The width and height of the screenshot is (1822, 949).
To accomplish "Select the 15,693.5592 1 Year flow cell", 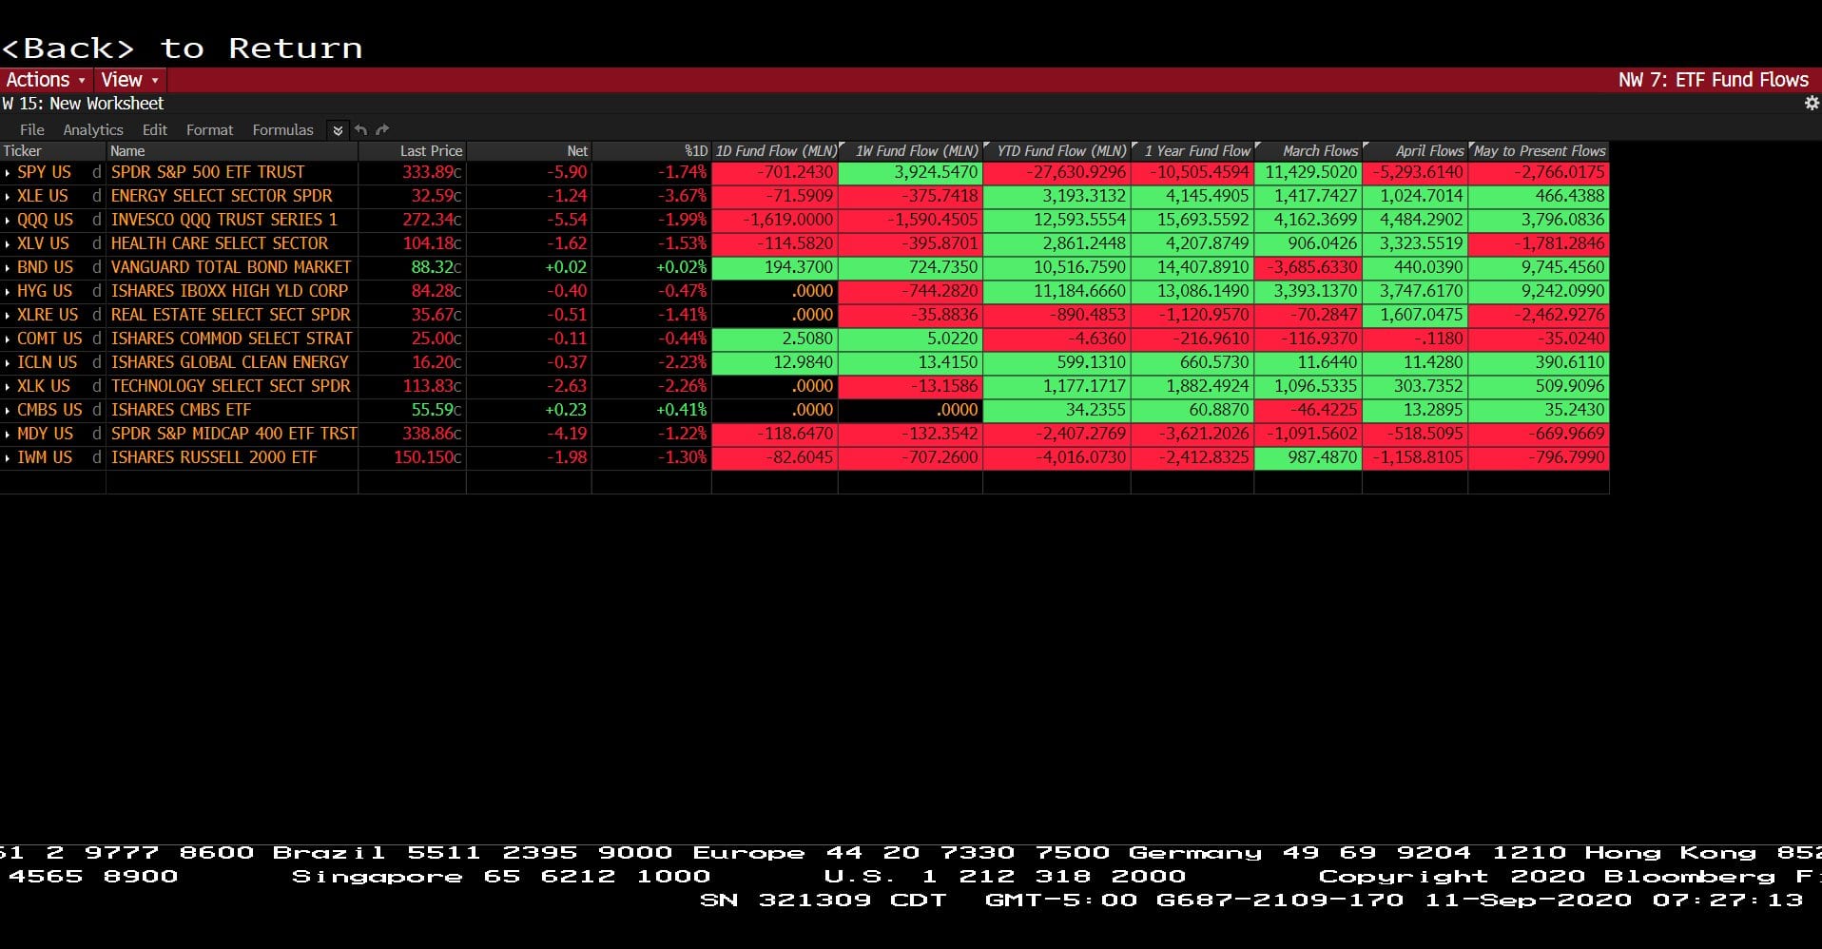I will 1193,220.
